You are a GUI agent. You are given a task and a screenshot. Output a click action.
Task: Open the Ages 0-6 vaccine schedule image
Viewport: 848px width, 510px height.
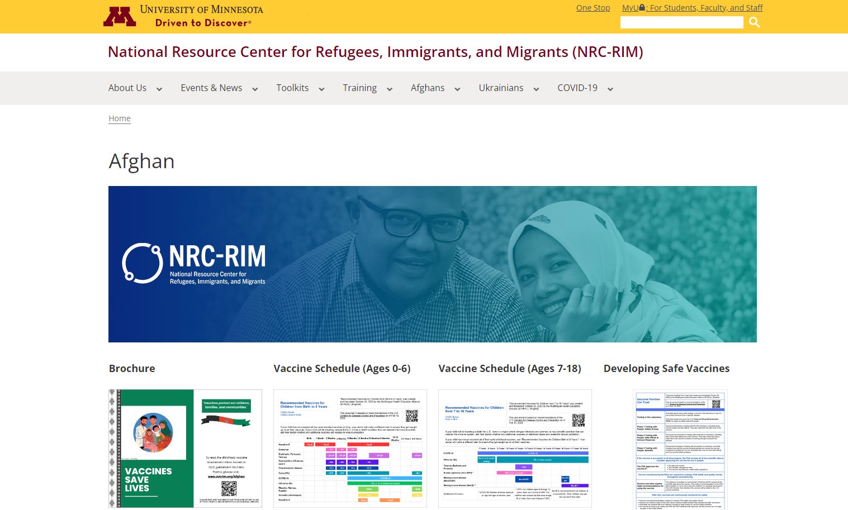tap(350, 448)
